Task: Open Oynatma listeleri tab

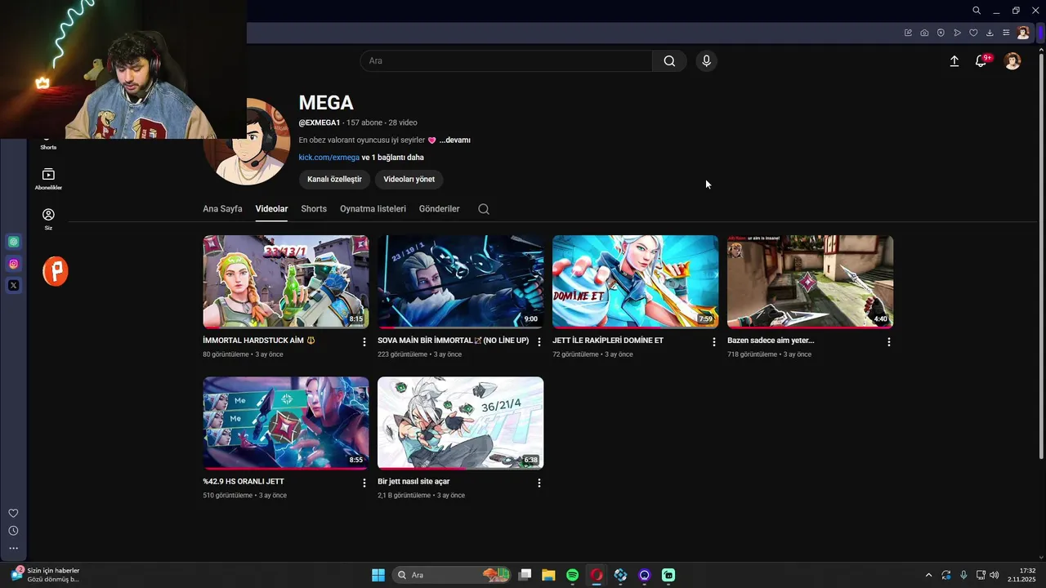Action: click(373, 209)
